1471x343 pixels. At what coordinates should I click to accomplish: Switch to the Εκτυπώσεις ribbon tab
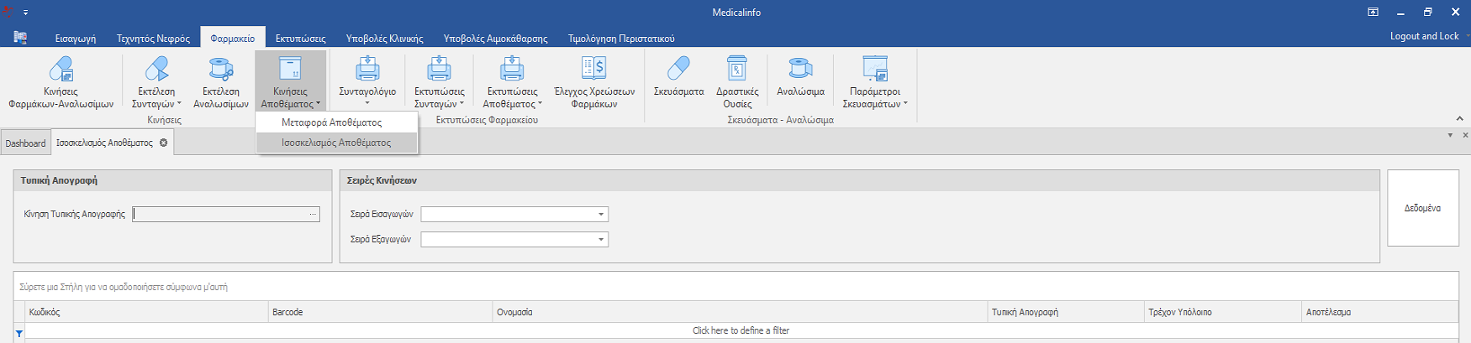[300, 39]
